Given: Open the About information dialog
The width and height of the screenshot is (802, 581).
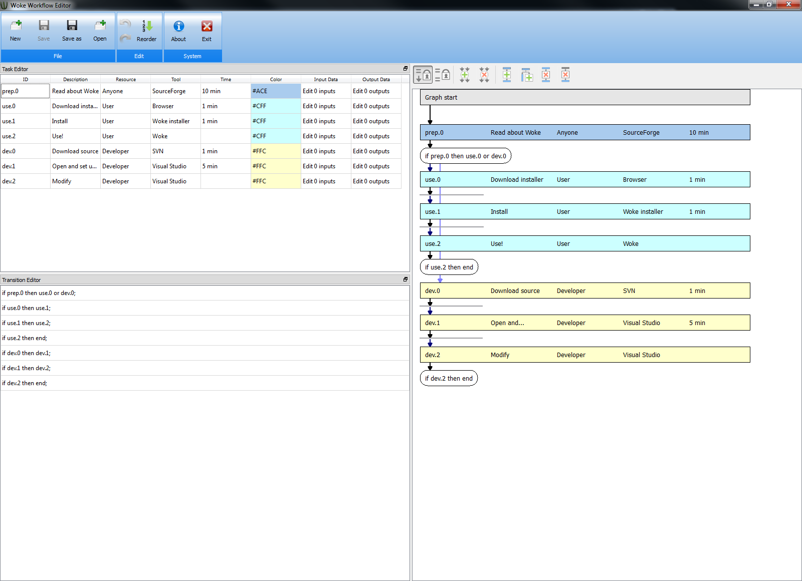Looking at the screenshot, I should click(178, 30).
